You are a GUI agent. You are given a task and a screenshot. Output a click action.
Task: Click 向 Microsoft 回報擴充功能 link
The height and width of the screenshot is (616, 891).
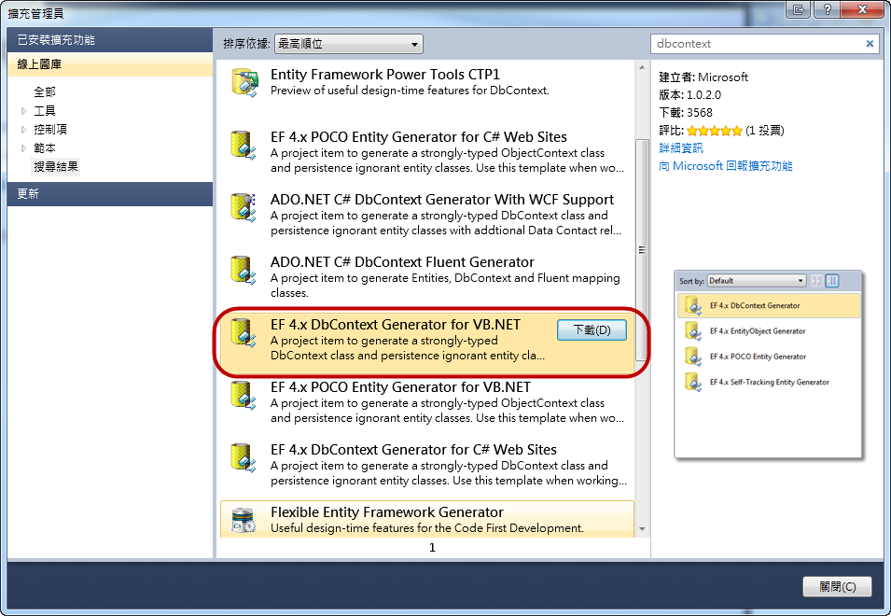point(725,166)
